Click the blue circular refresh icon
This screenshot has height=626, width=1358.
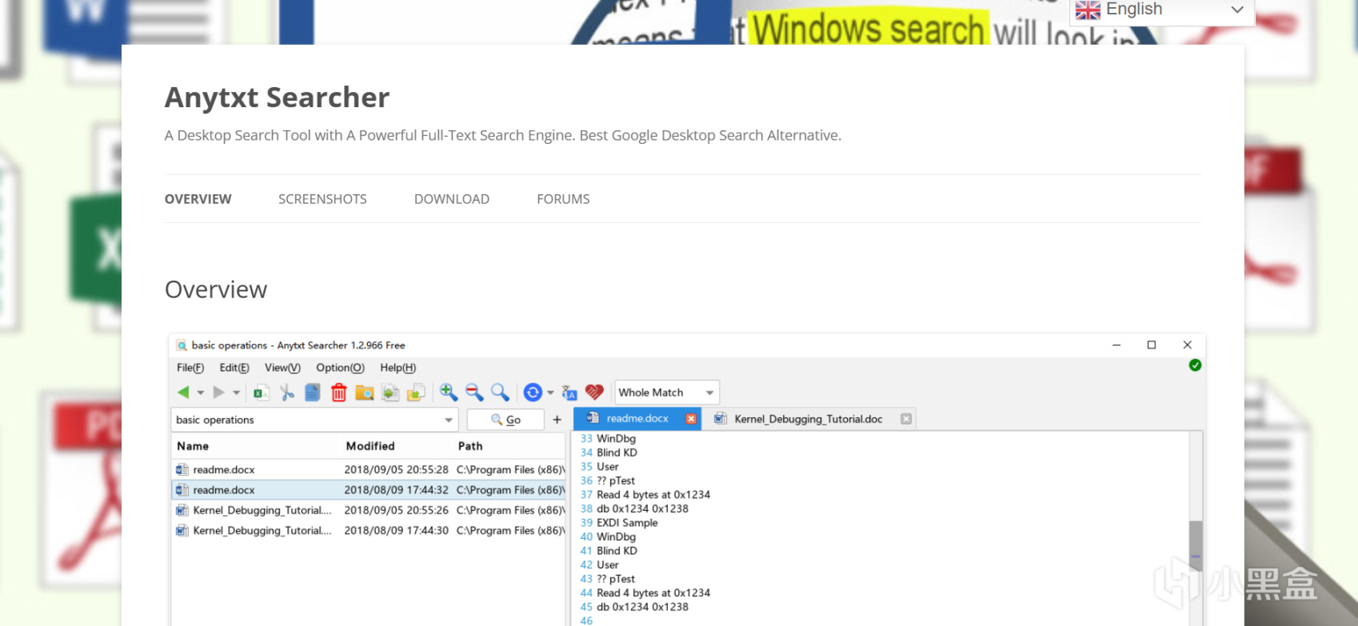[x=533, y=393]
